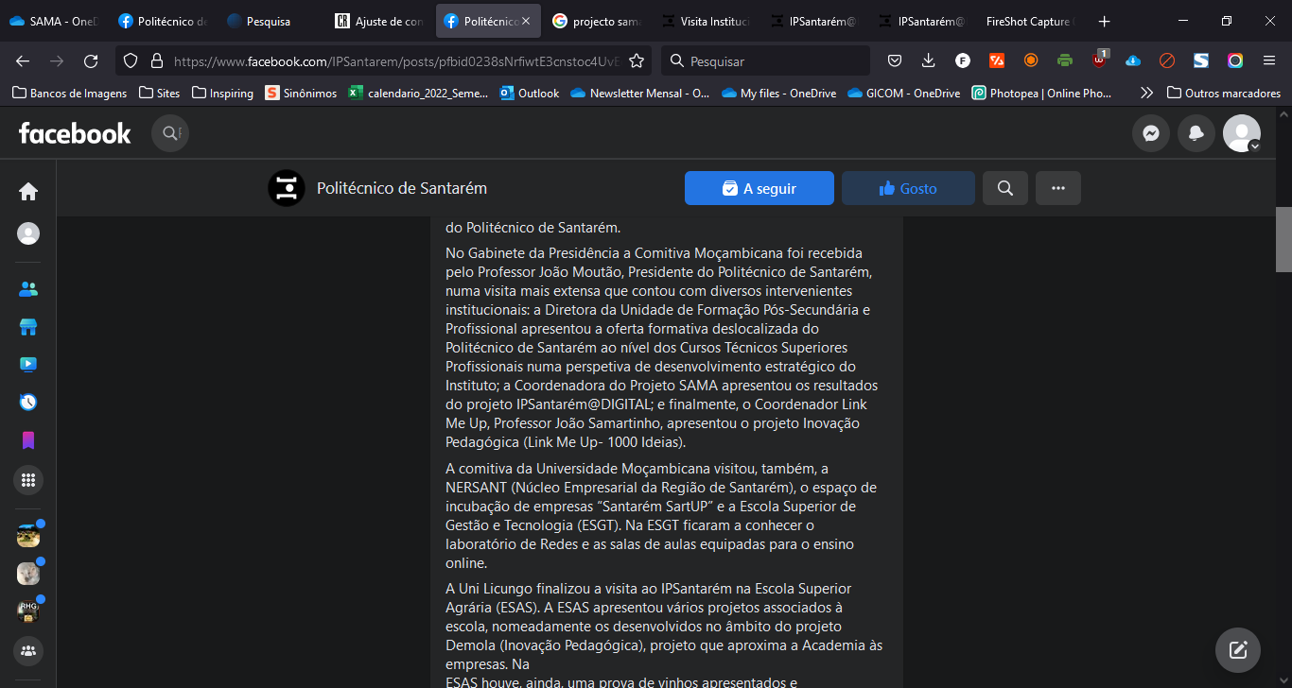Open the Sinônimos bookmark

302,93
